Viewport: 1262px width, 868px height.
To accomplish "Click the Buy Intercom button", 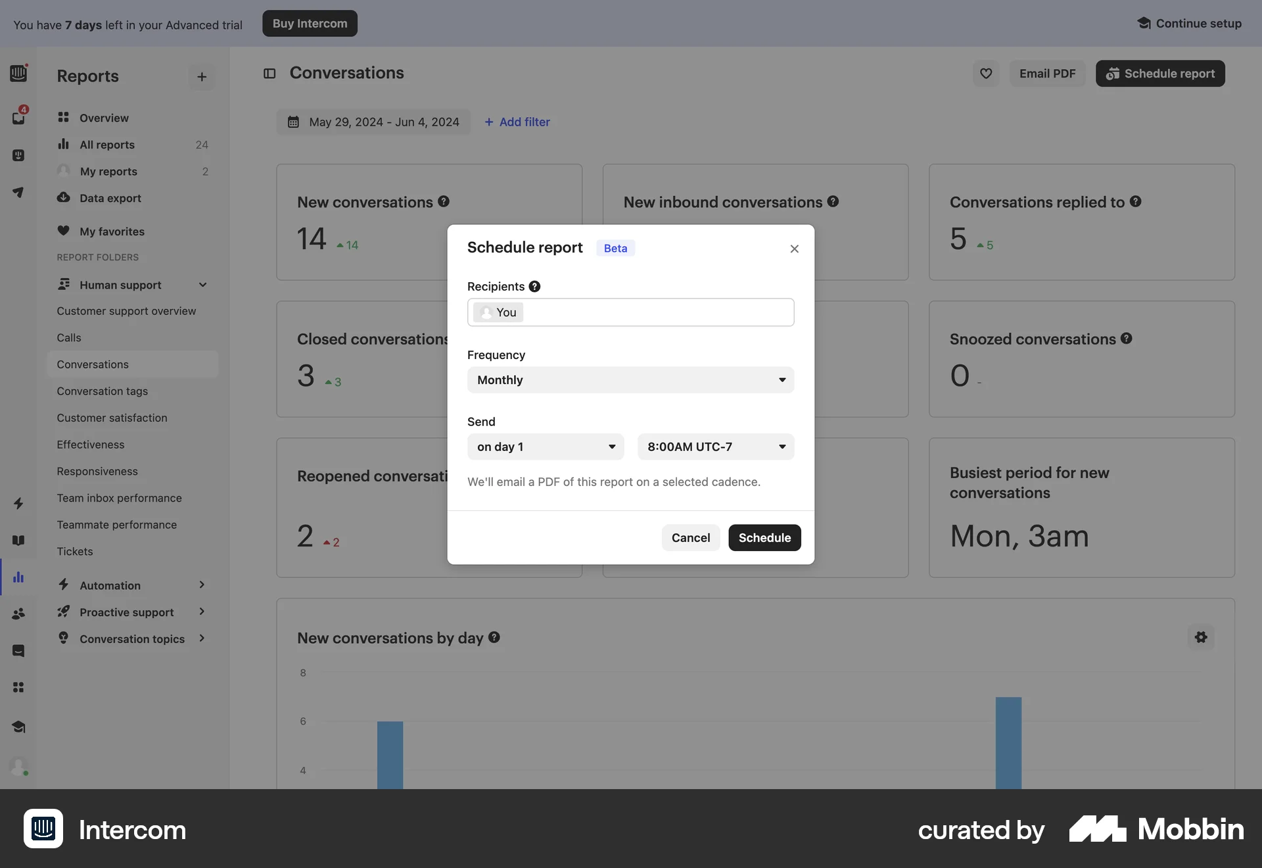I will click(x=309, y=23).
